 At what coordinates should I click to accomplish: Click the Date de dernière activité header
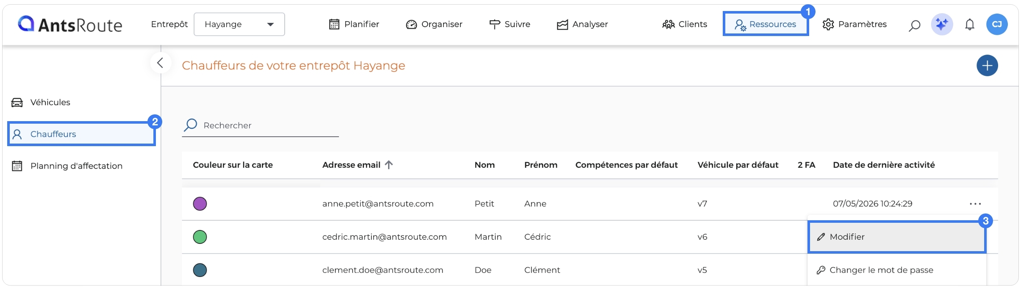[884, 165]
